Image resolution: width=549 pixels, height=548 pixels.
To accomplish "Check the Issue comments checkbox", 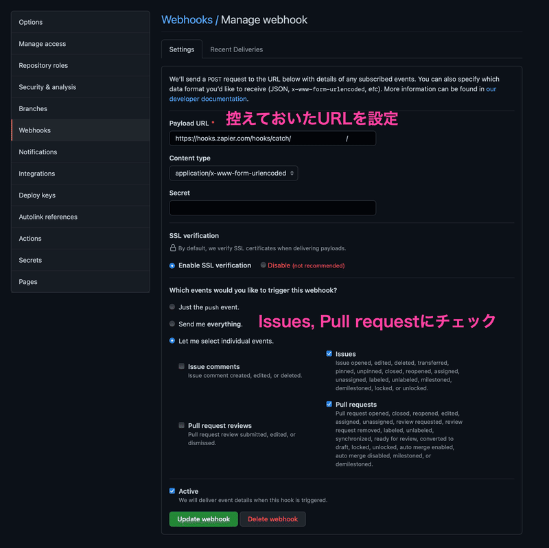I will click(181, 366).
